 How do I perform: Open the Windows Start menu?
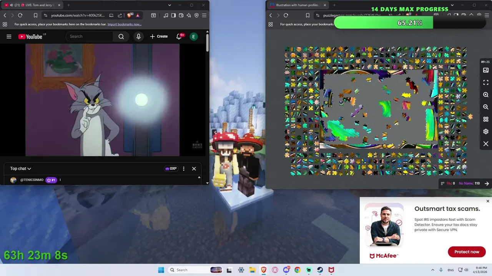click(161, 270)
